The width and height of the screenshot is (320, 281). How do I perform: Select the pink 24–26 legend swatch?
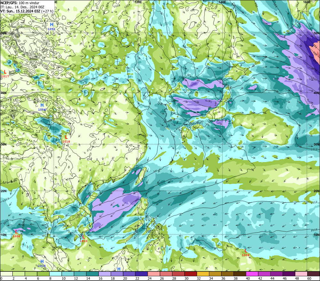point(154,274)
